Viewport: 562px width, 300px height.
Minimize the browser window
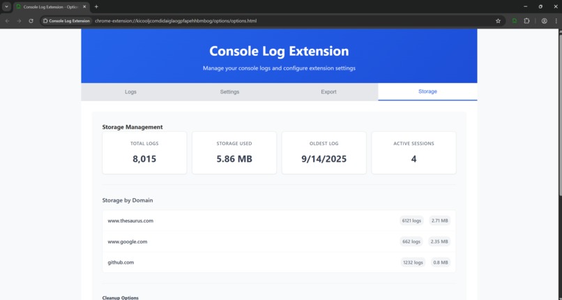point(526,6)
